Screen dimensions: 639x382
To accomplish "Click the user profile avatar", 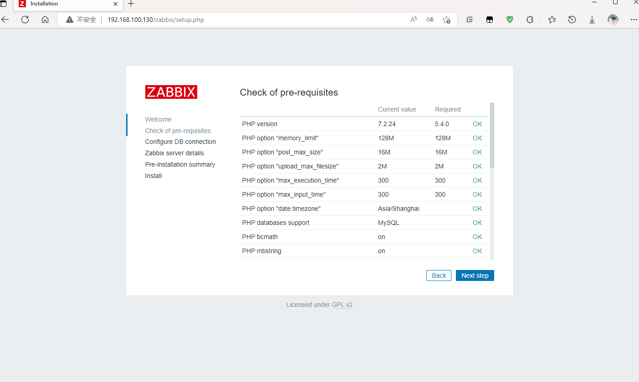I will tap(613, 20).
